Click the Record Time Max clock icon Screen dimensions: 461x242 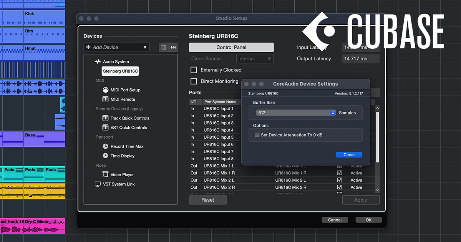(x=105, y=146)
